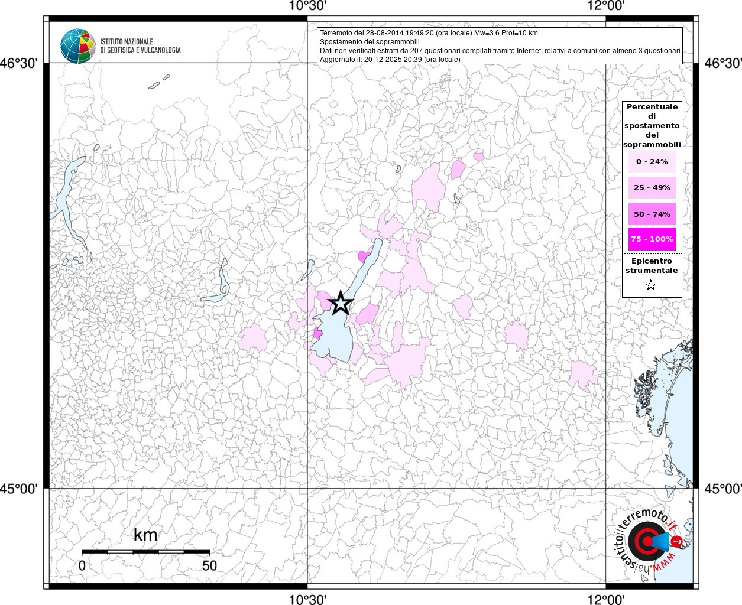Click the right 45°00' latitude label

722,489
